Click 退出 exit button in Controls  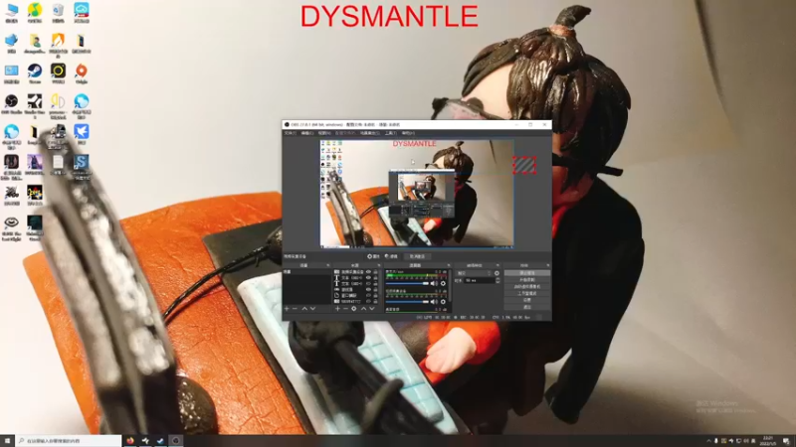(527, 307)
